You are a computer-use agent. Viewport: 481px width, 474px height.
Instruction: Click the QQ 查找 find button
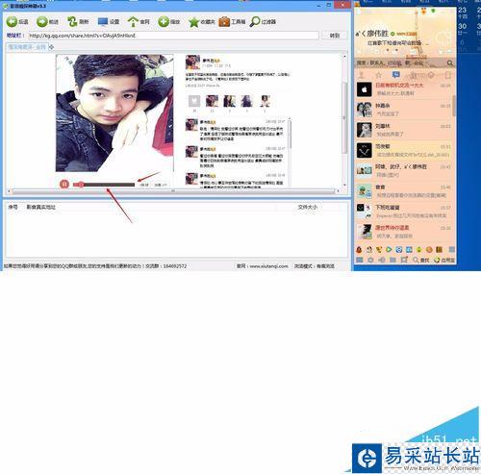pos(421,260)
